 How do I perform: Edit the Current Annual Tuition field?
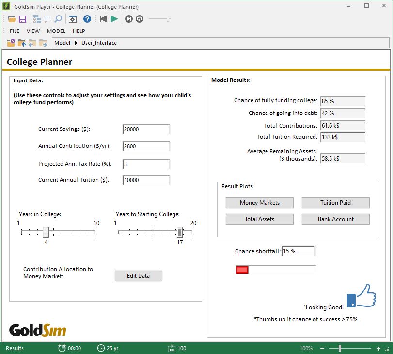pos(146,180)
